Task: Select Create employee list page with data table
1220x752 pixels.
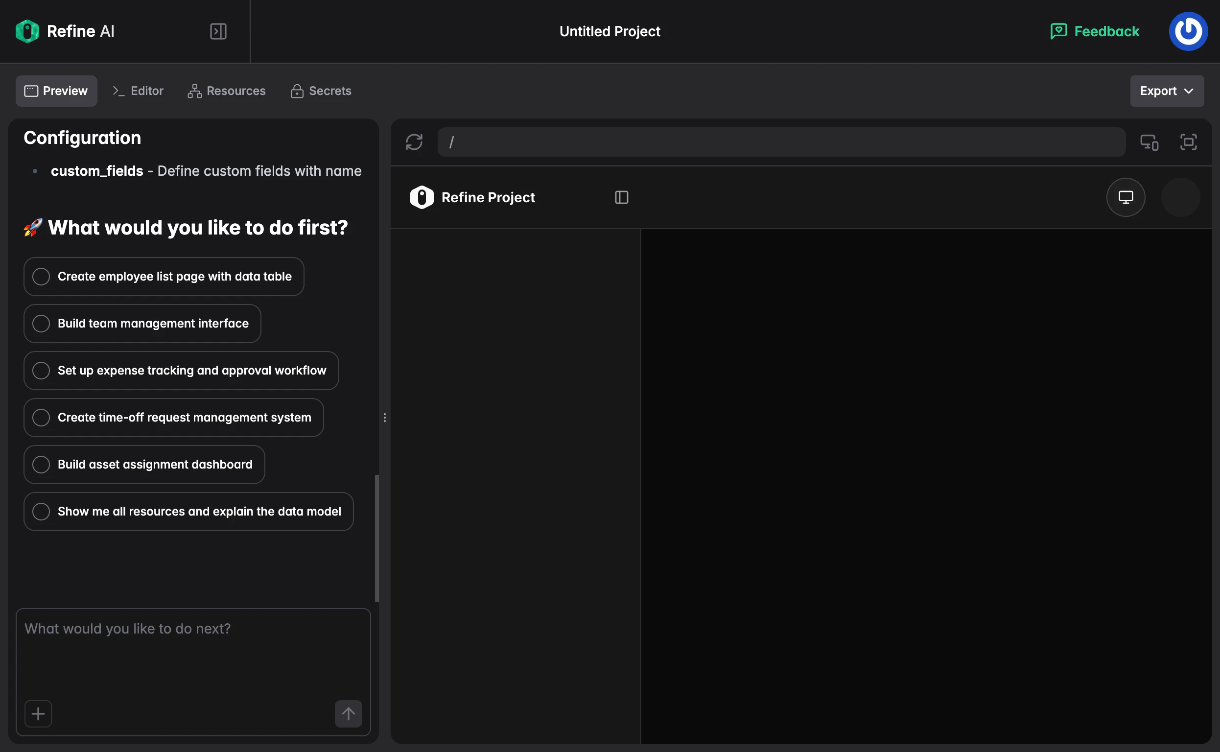Action: (x=163, y=277)
